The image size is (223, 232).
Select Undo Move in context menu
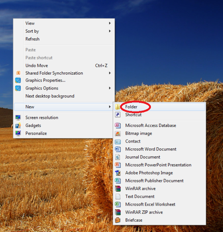click(64, 66)
